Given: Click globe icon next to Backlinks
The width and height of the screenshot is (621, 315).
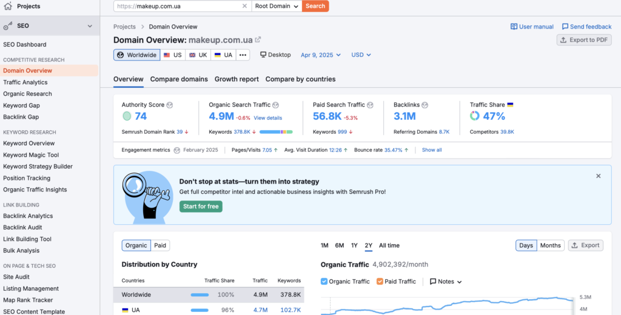Looking at the screenshot, I should pos(425,105).
